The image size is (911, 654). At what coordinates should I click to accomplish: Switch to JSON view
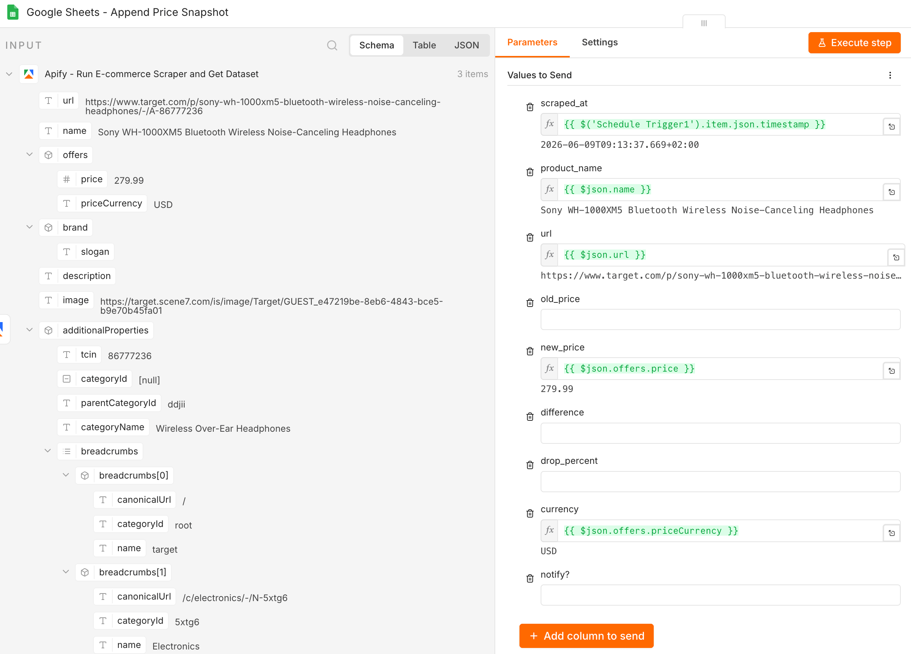[466, 45]
